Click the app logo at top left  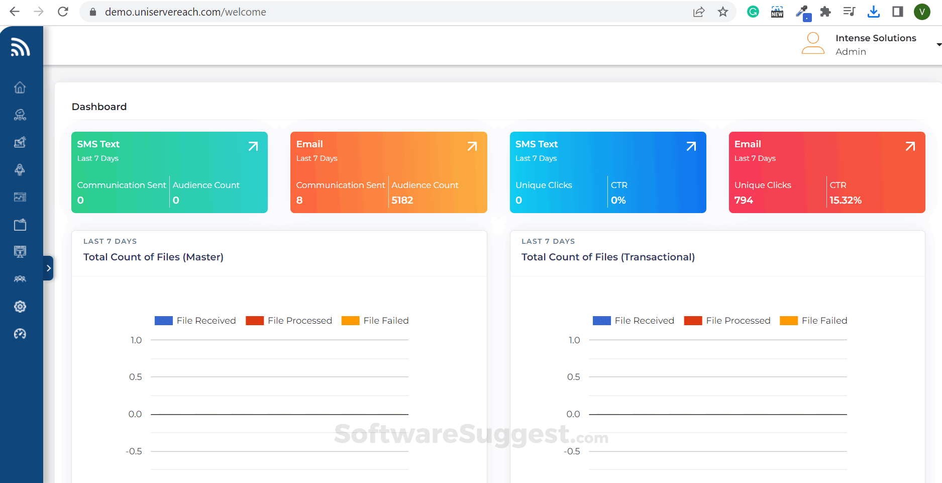coord(20,47)
